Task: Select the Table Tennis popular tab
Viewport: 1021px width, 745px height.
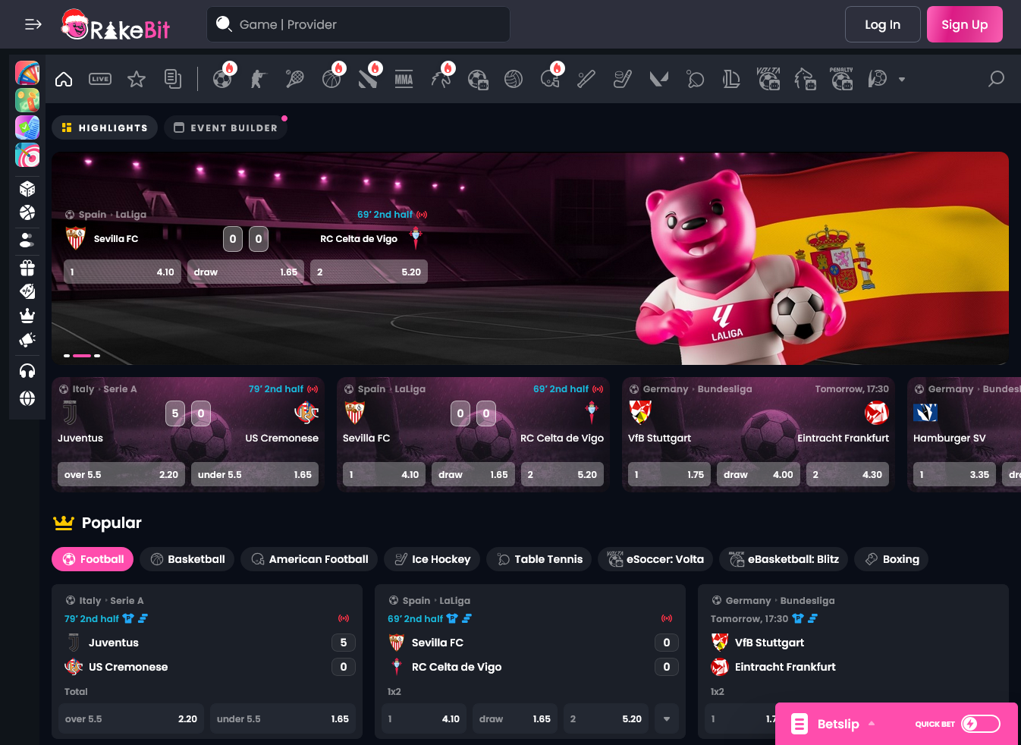Action: (539, 559)
